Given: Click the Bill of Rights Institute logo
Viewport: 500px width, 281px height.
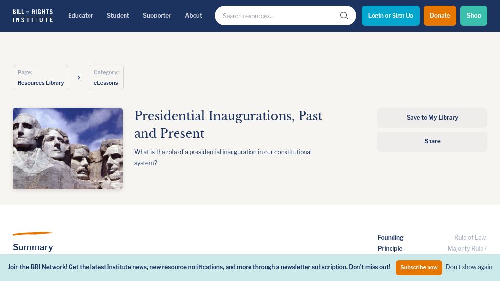Looking at the screenshot, I should tap(33, 16).
